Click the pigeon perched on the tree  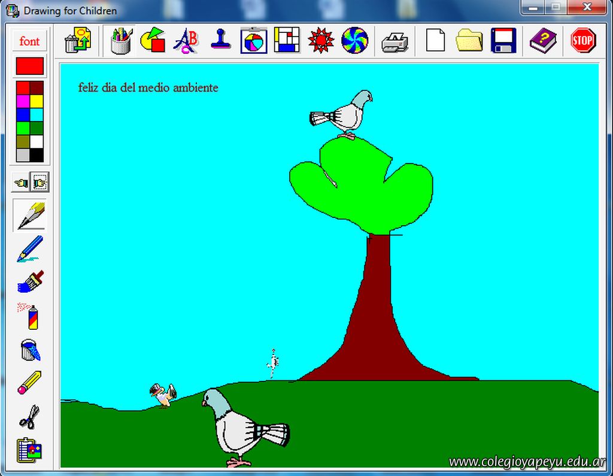point(344,114)
